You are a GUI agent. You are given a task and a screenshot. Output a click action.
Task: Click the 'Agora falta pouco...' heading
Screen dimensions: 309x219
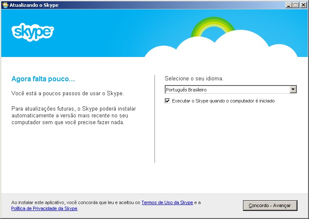pos(43,79)
